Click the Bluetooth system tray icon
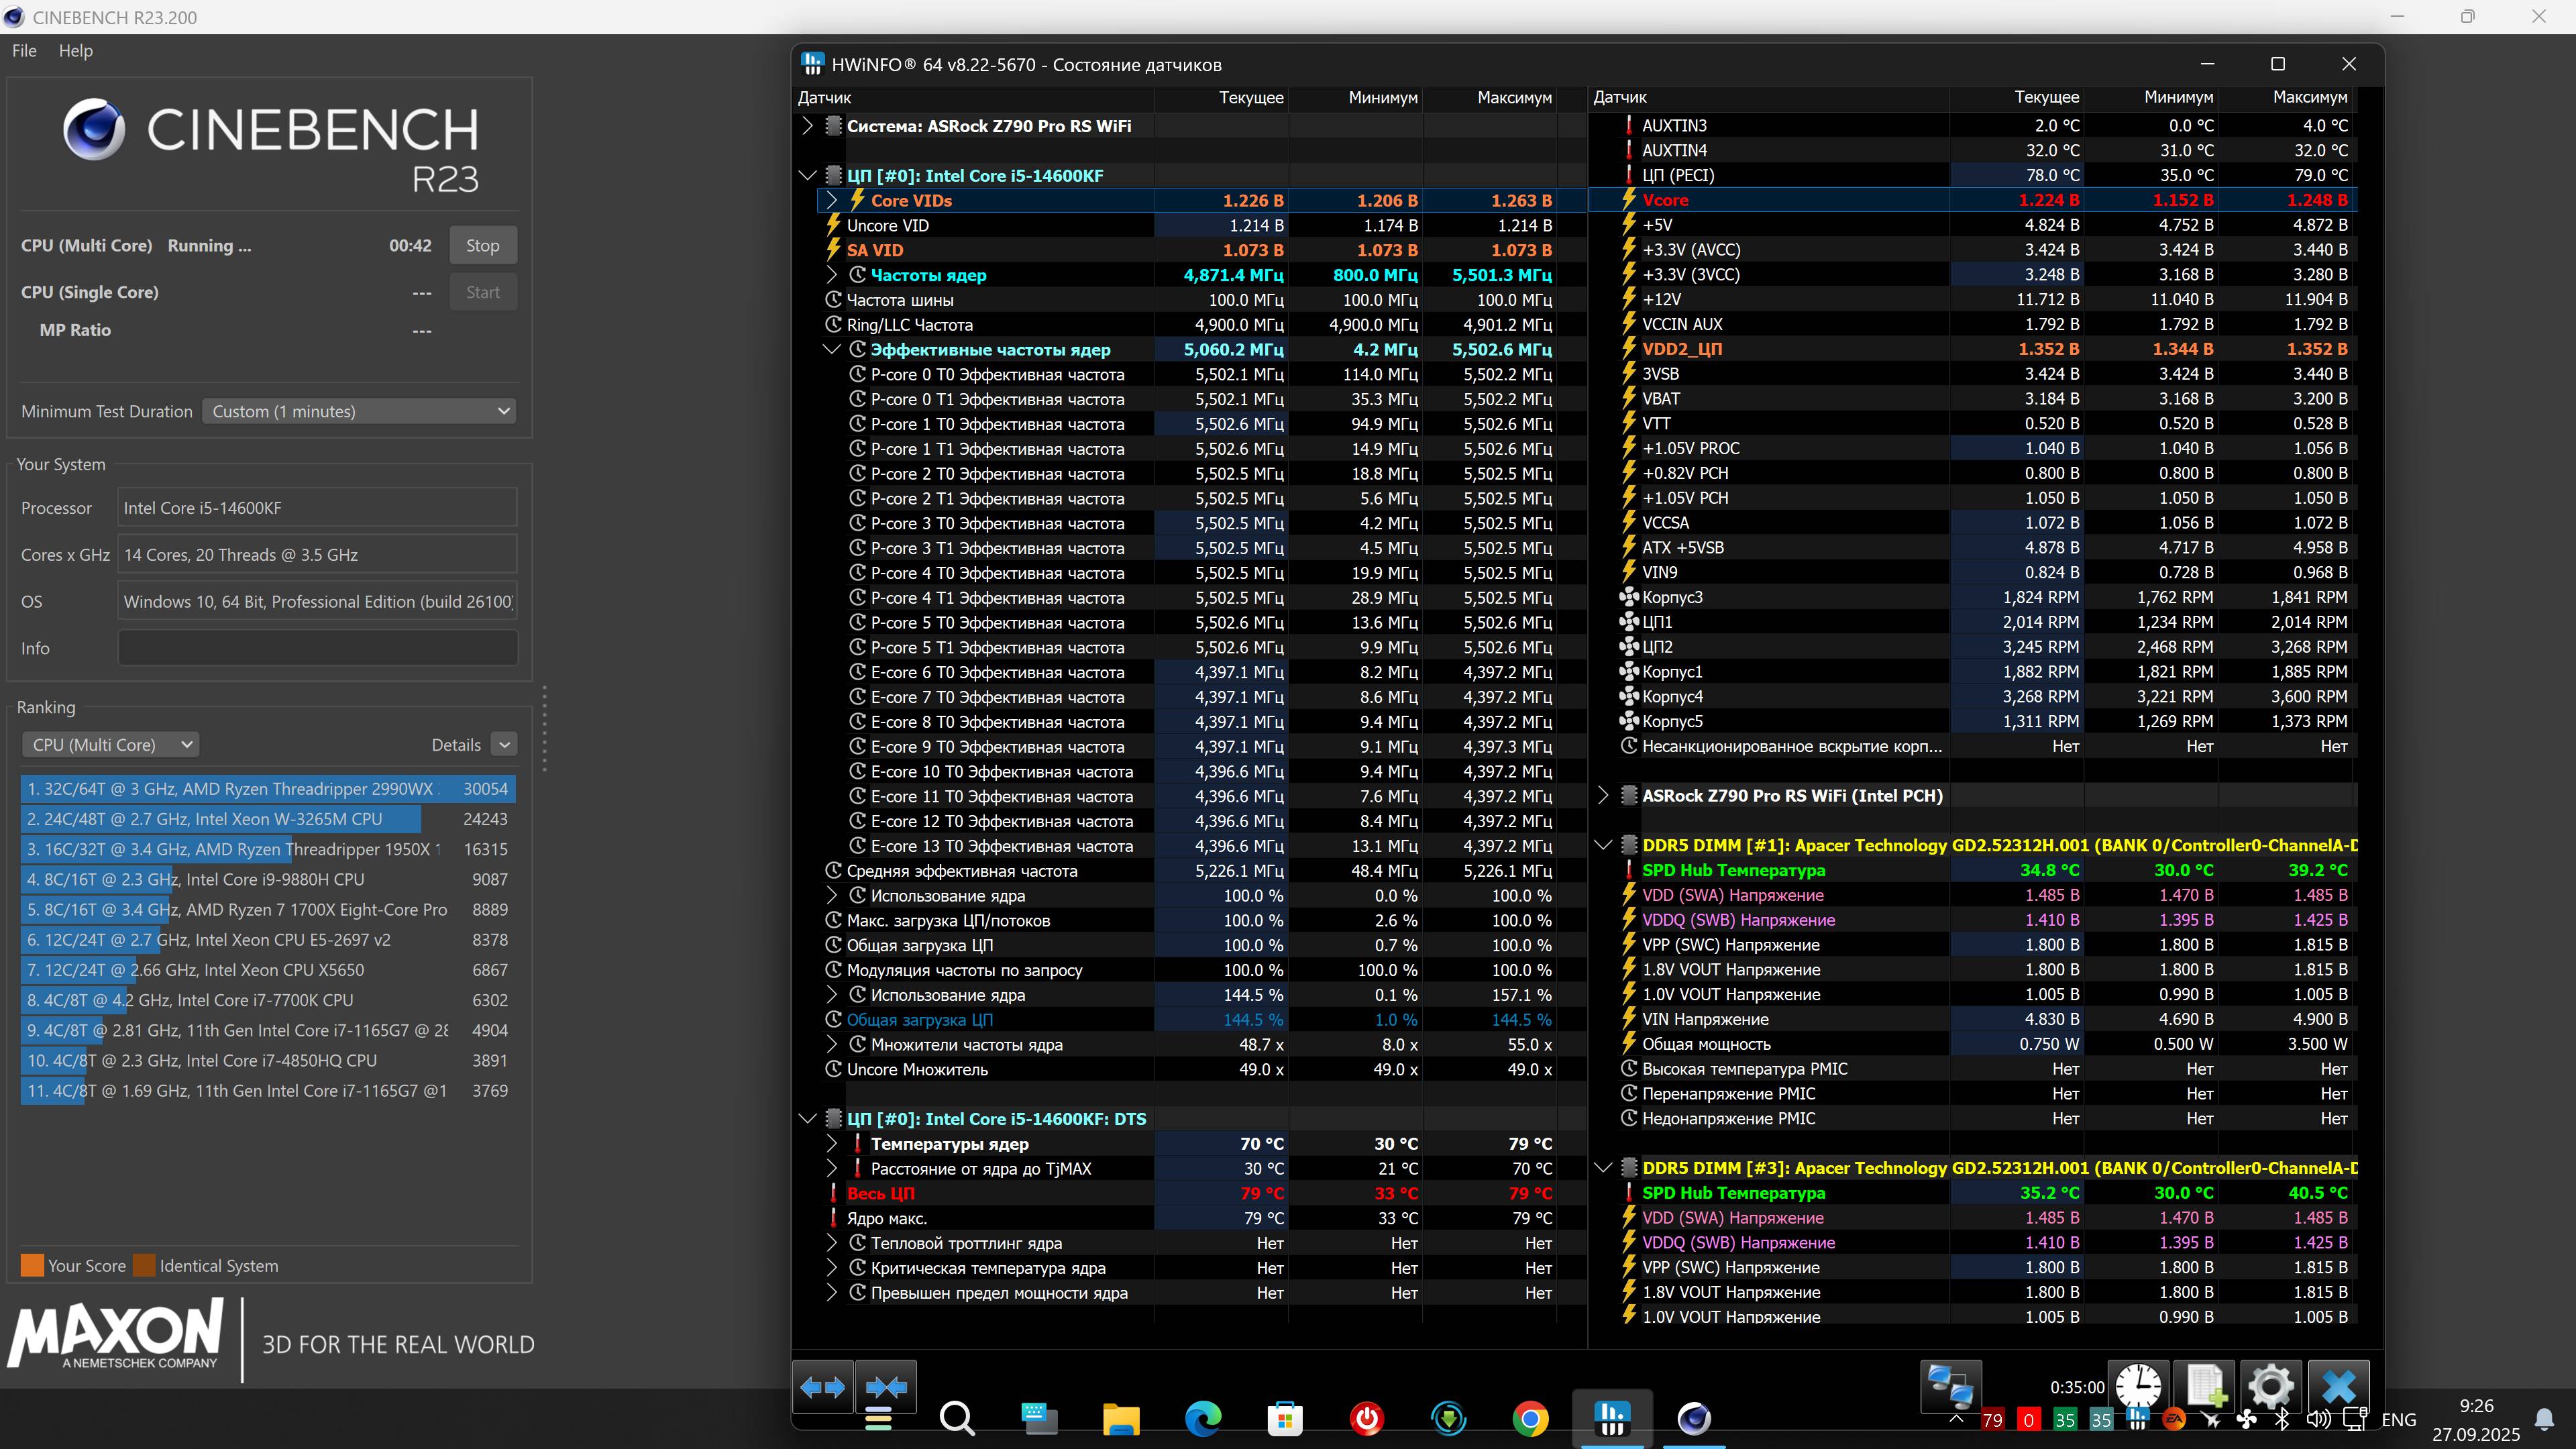Image resolution: width=2576 pixels, height=1449 pixels. click(x=2282, y=1419)
